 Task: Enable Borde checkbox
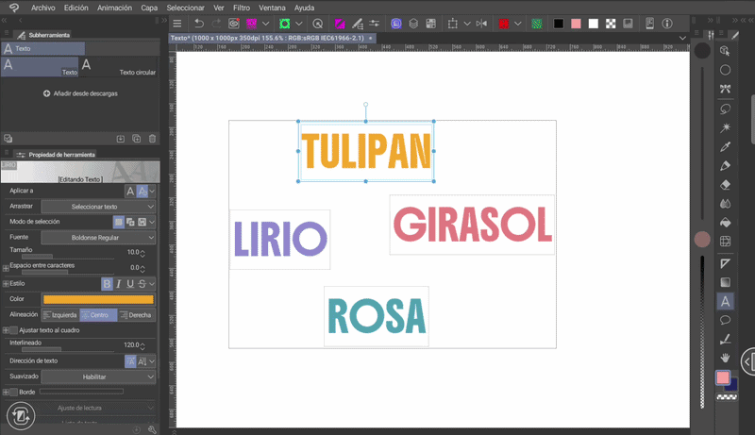13,392
